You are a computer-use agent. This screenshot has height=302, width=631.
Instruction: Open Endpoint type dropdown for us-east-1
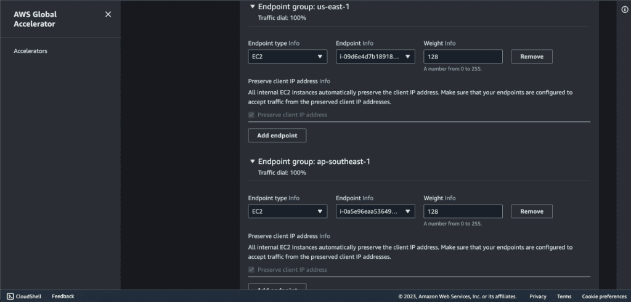coord(287,57)
